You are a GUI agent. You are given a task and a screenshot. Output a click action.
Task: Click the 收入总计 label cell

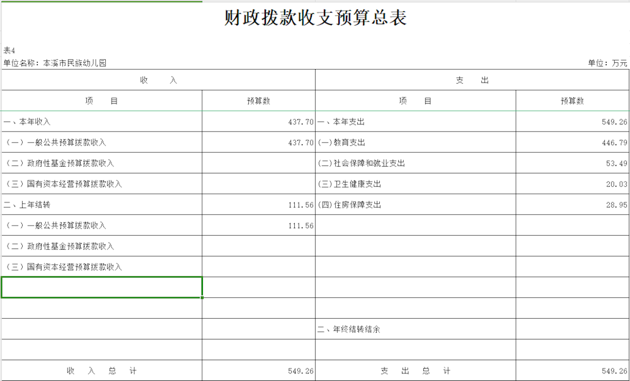pos(101,370)
